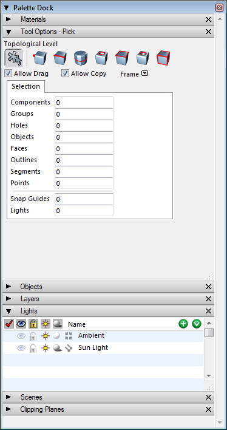Click the padlock column header icon
This screenshot has width=227, height=430.
[33, 324]
